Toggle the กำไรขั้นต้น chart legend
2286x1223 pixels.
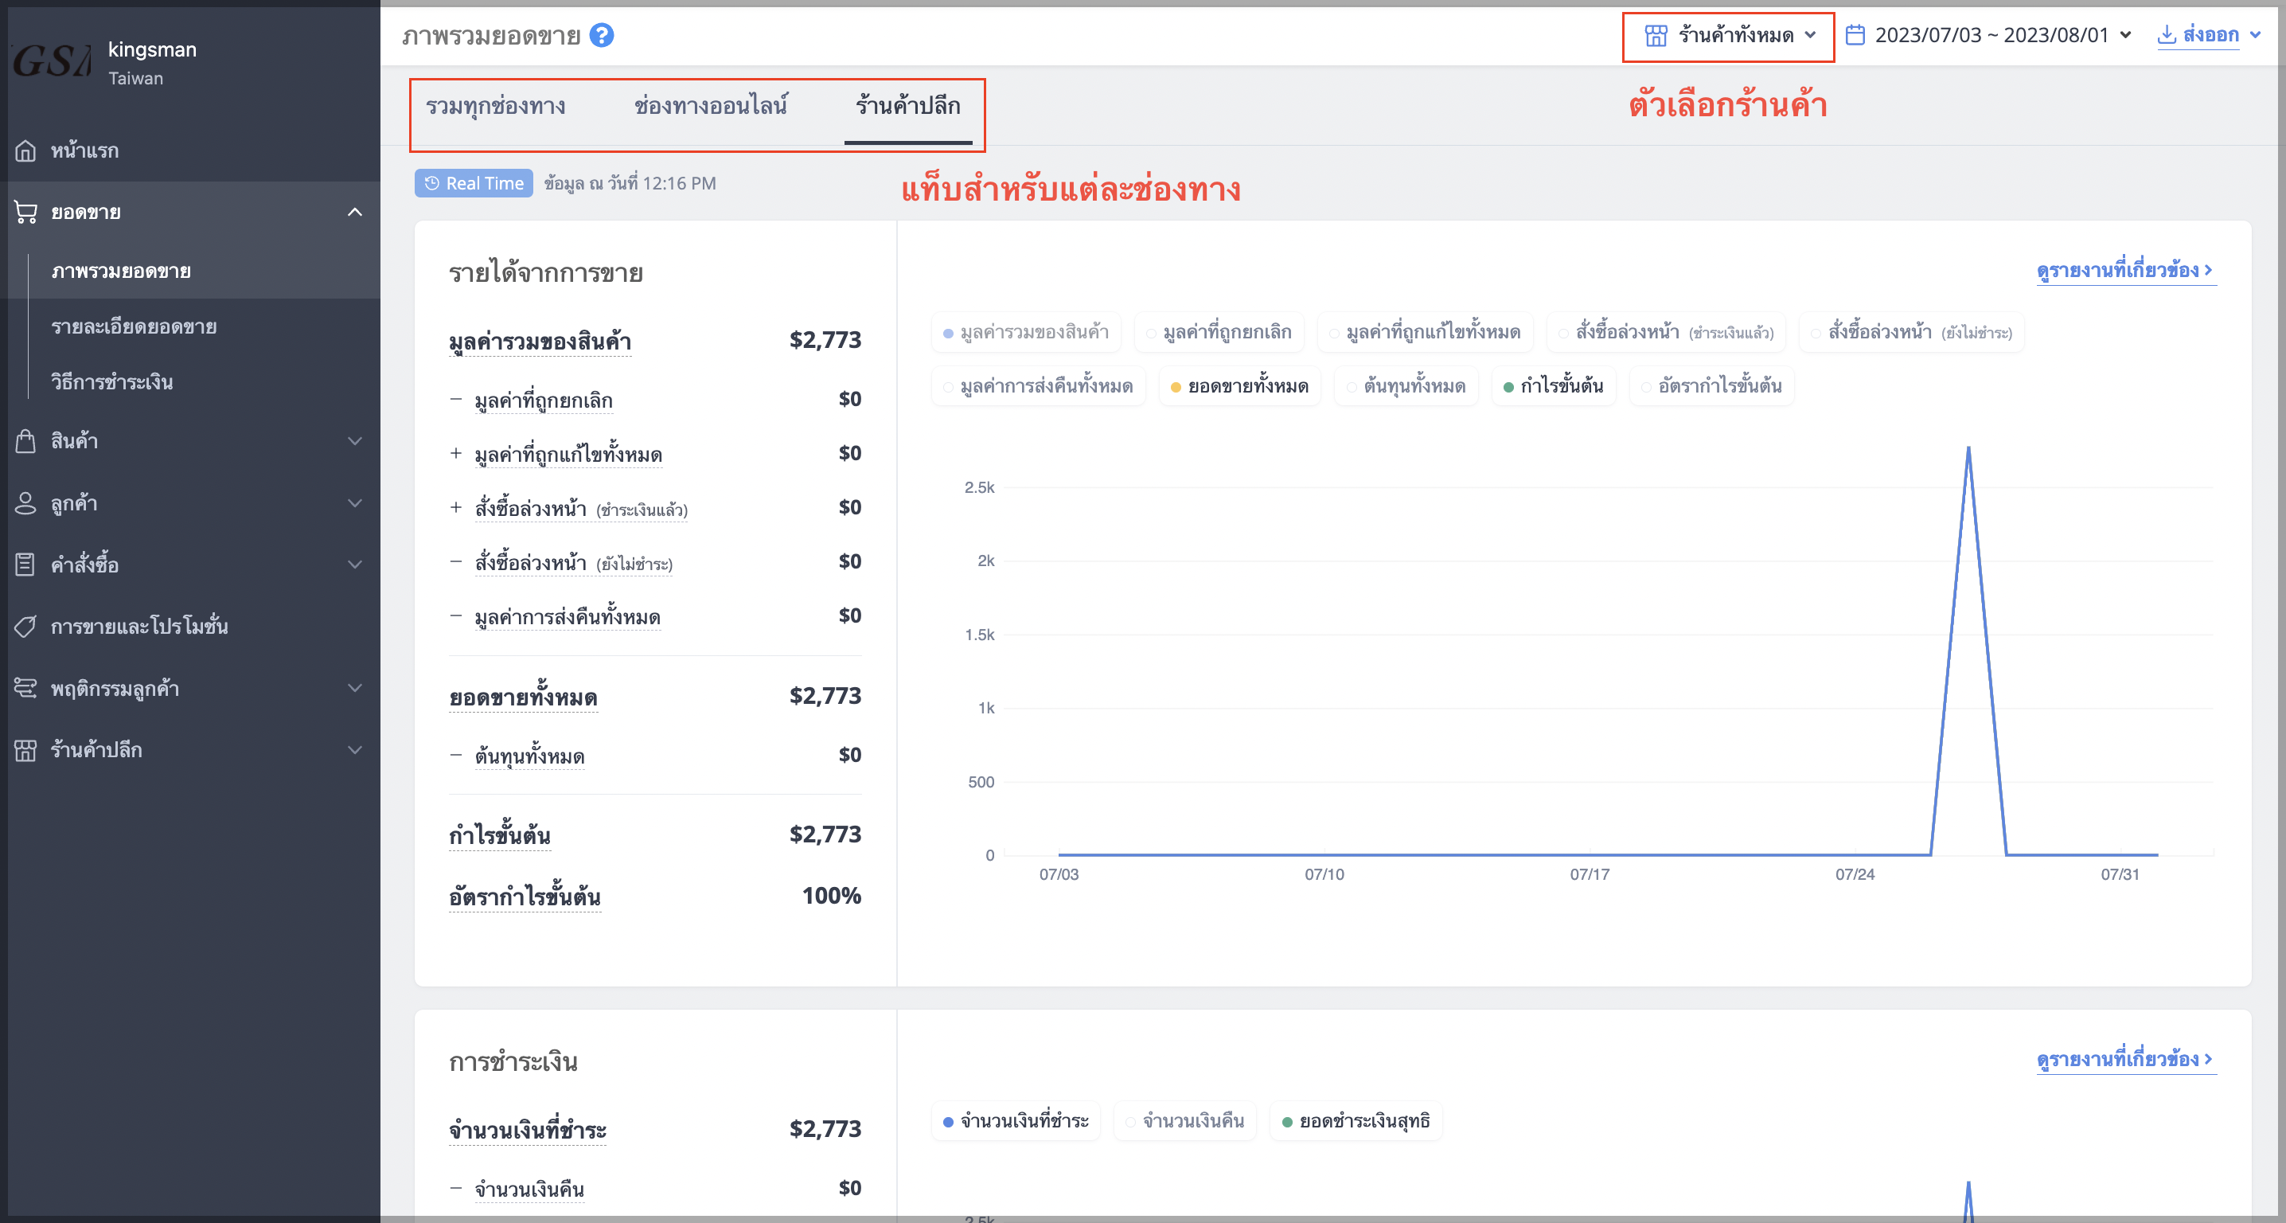click(x=1553, y=387)
